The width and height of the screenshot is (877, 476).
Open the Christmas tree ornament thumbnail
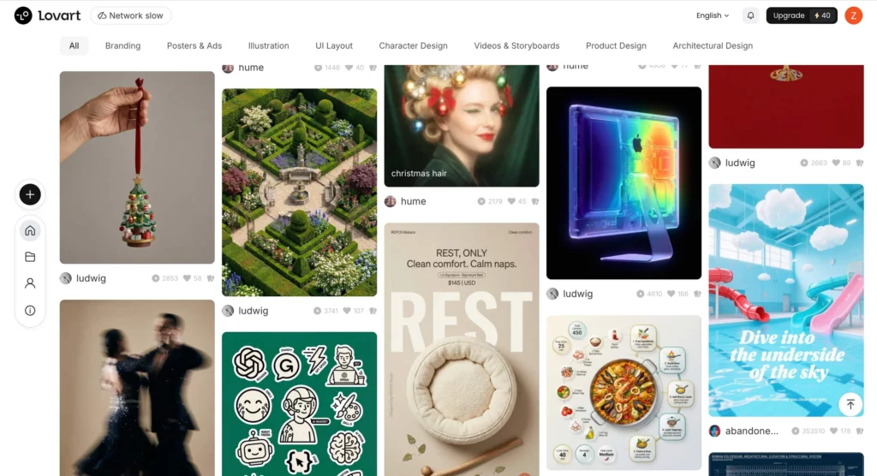[x=137, y=167]
